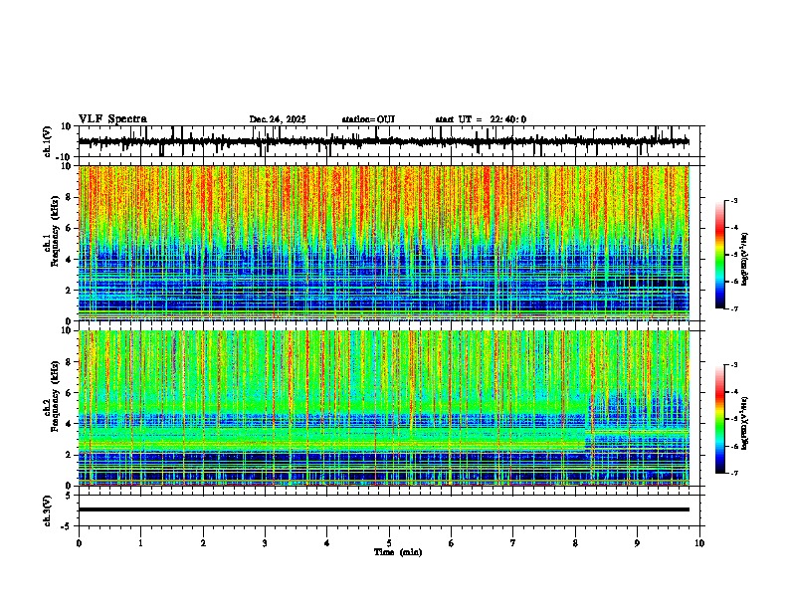Click tick "0" on the time axis
The height and width of the screenshot is (609, 788).
click(79, 543)
